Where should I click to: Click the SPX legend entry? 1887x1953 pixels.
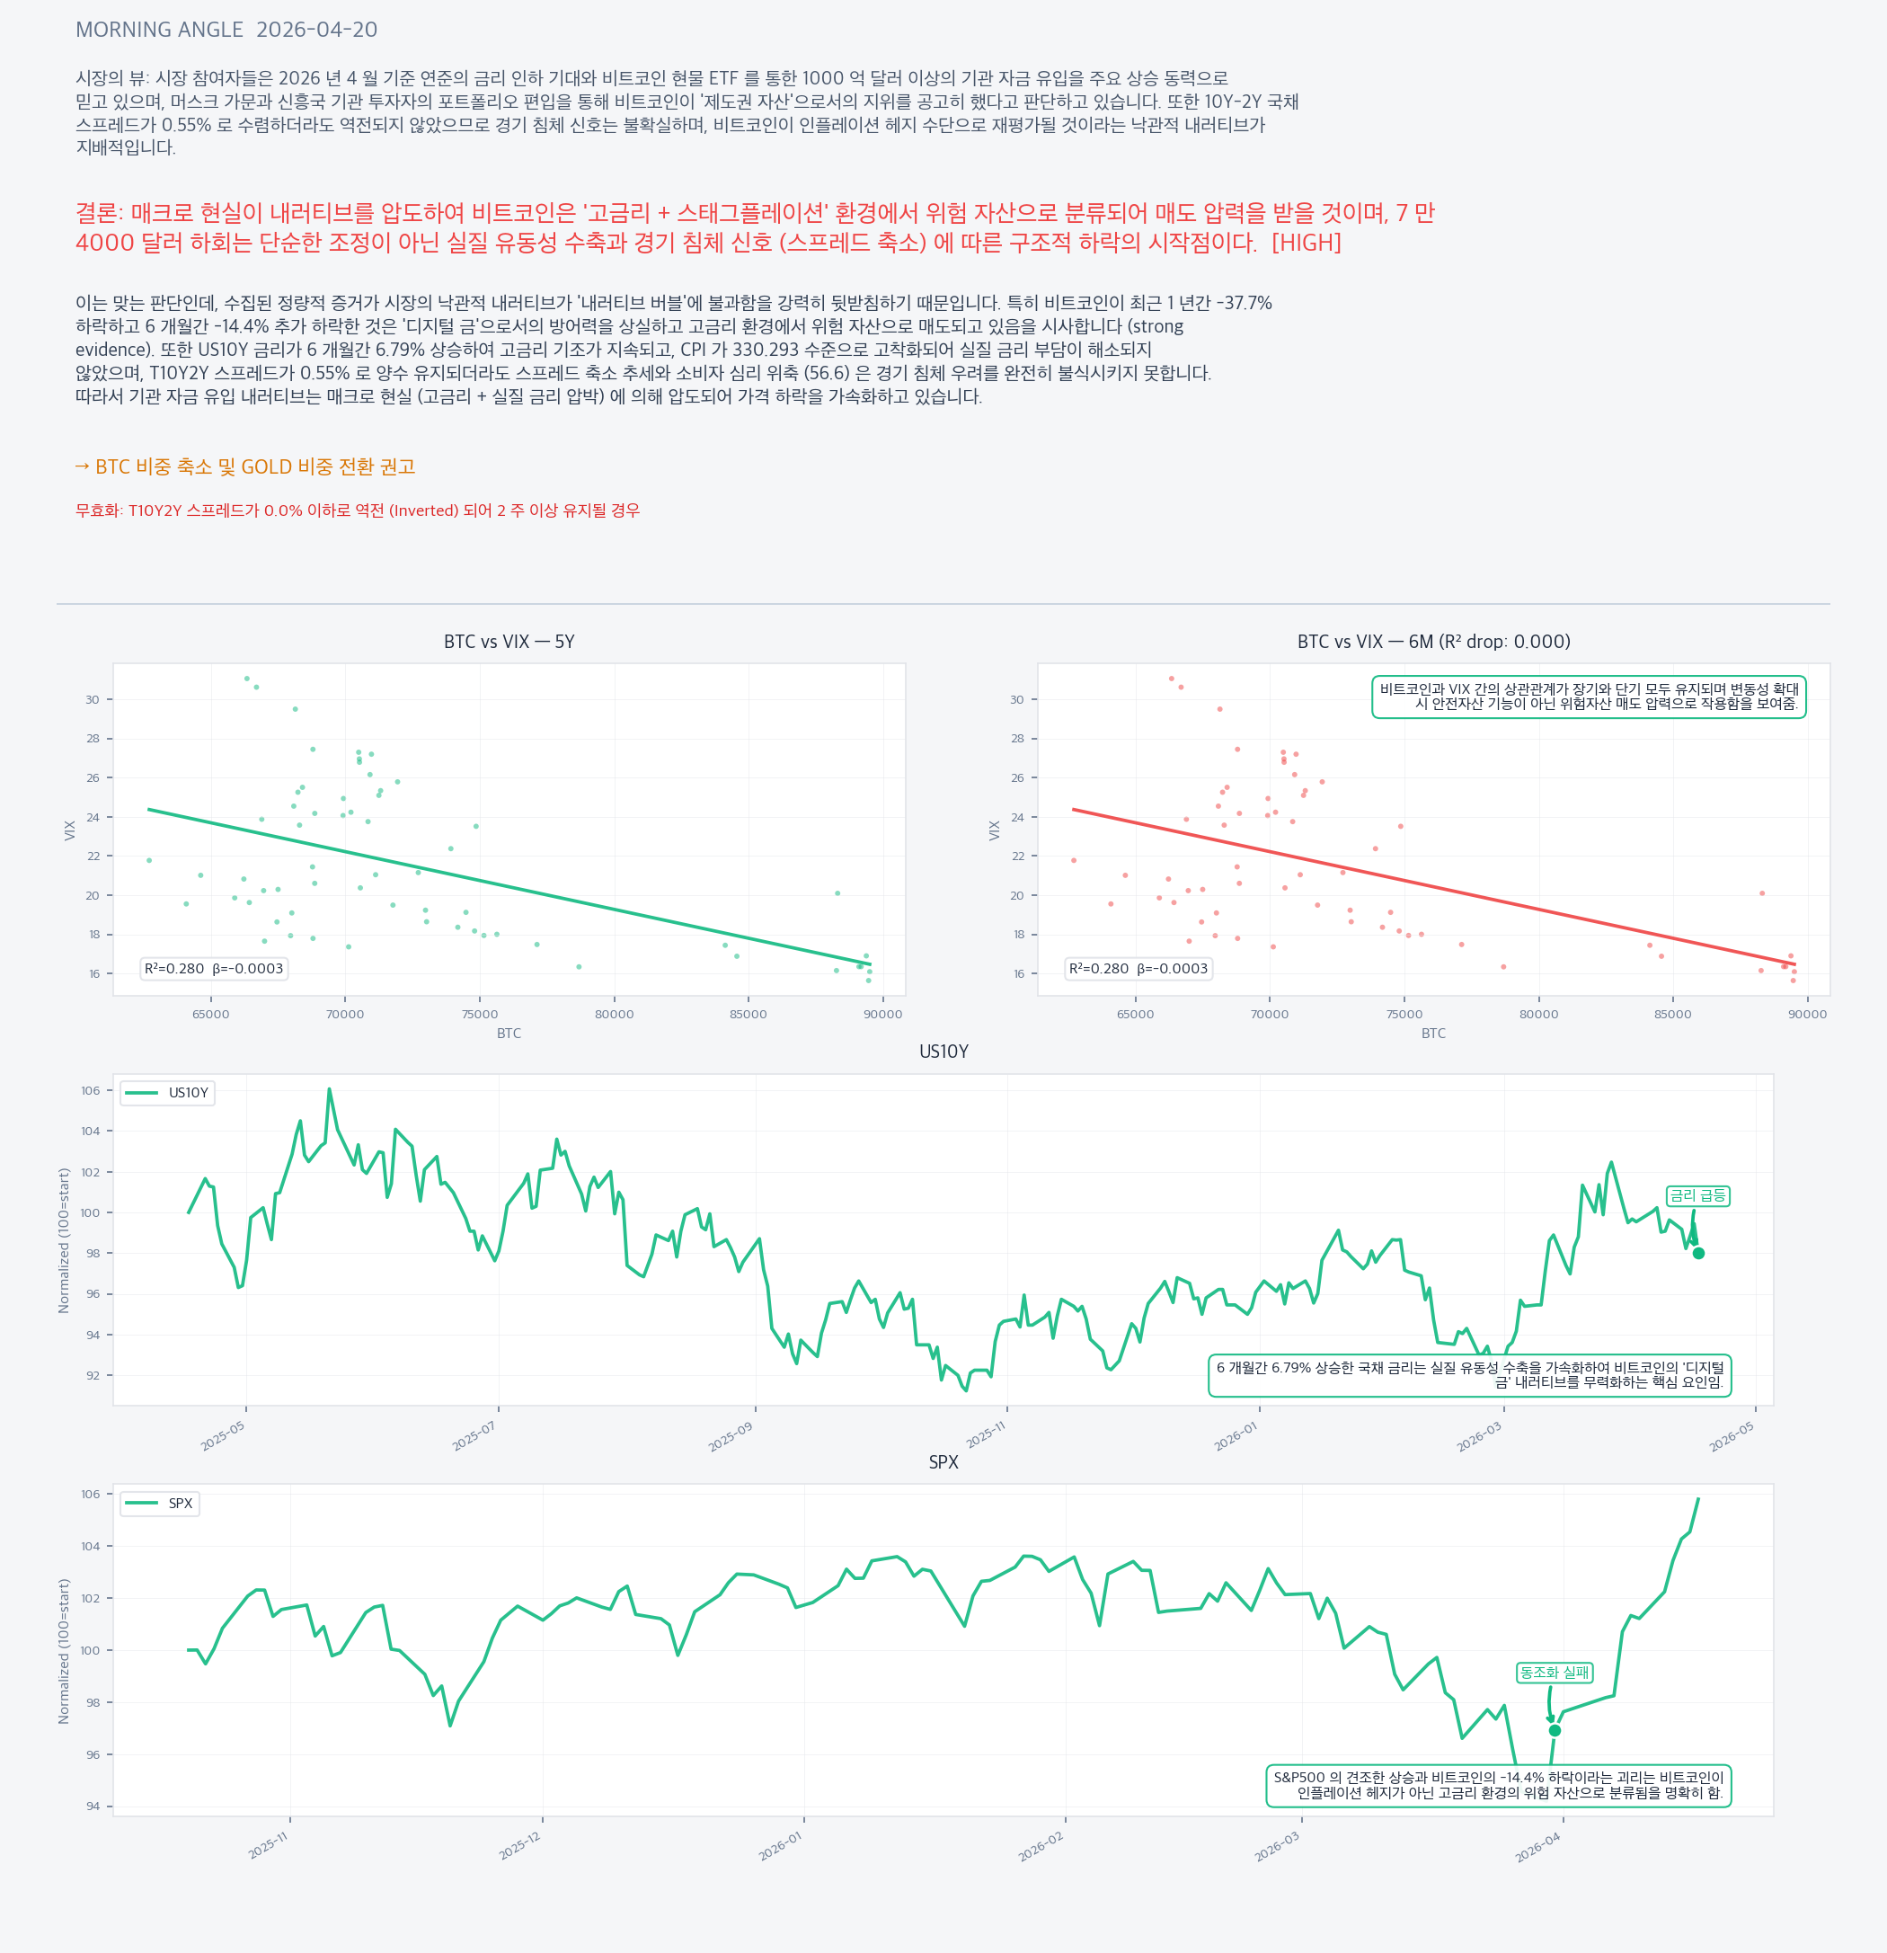coord(159,1504)
